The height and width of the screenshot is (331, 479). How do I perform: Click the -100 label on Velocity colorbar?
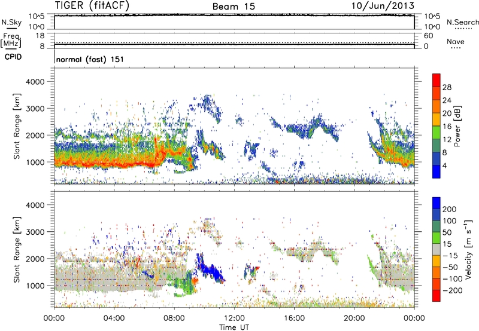(452, 278)
